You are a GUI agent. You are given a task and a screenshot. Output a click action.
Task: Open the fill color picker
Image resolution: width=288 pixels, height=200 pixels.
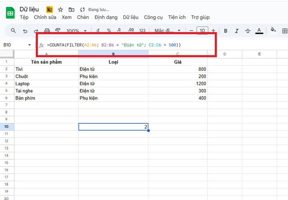pyautogui.click(x=273, y=30)
